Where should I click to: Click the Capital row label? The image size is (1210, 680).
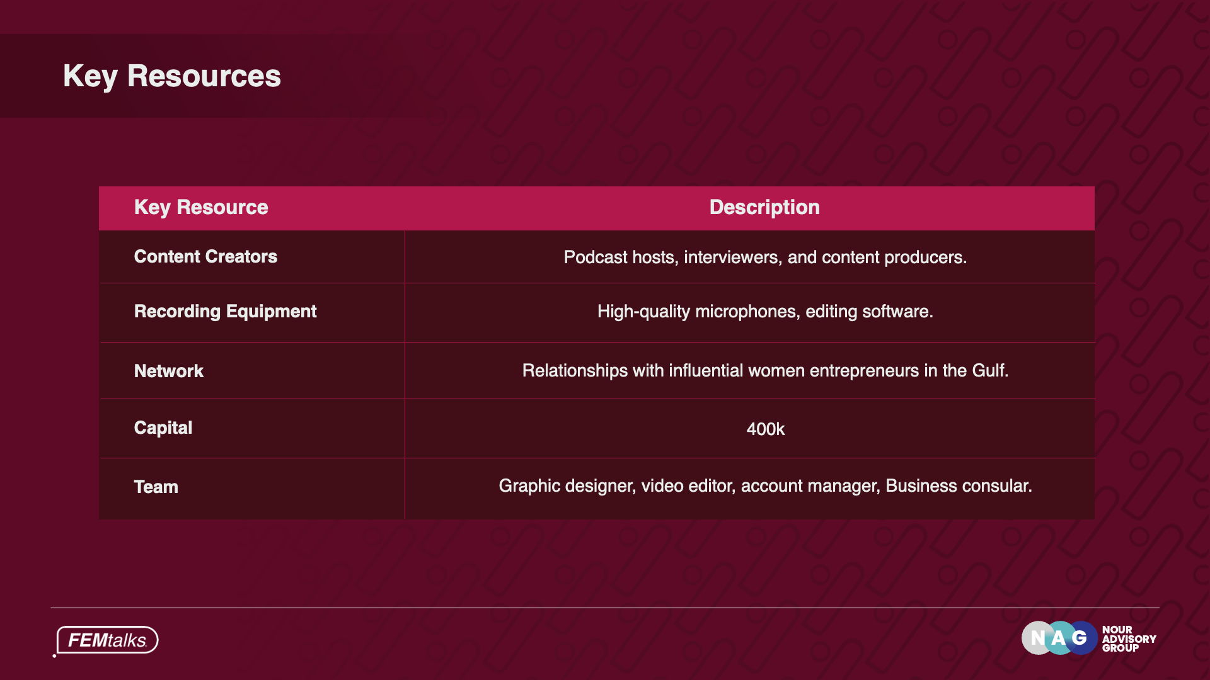163,428
